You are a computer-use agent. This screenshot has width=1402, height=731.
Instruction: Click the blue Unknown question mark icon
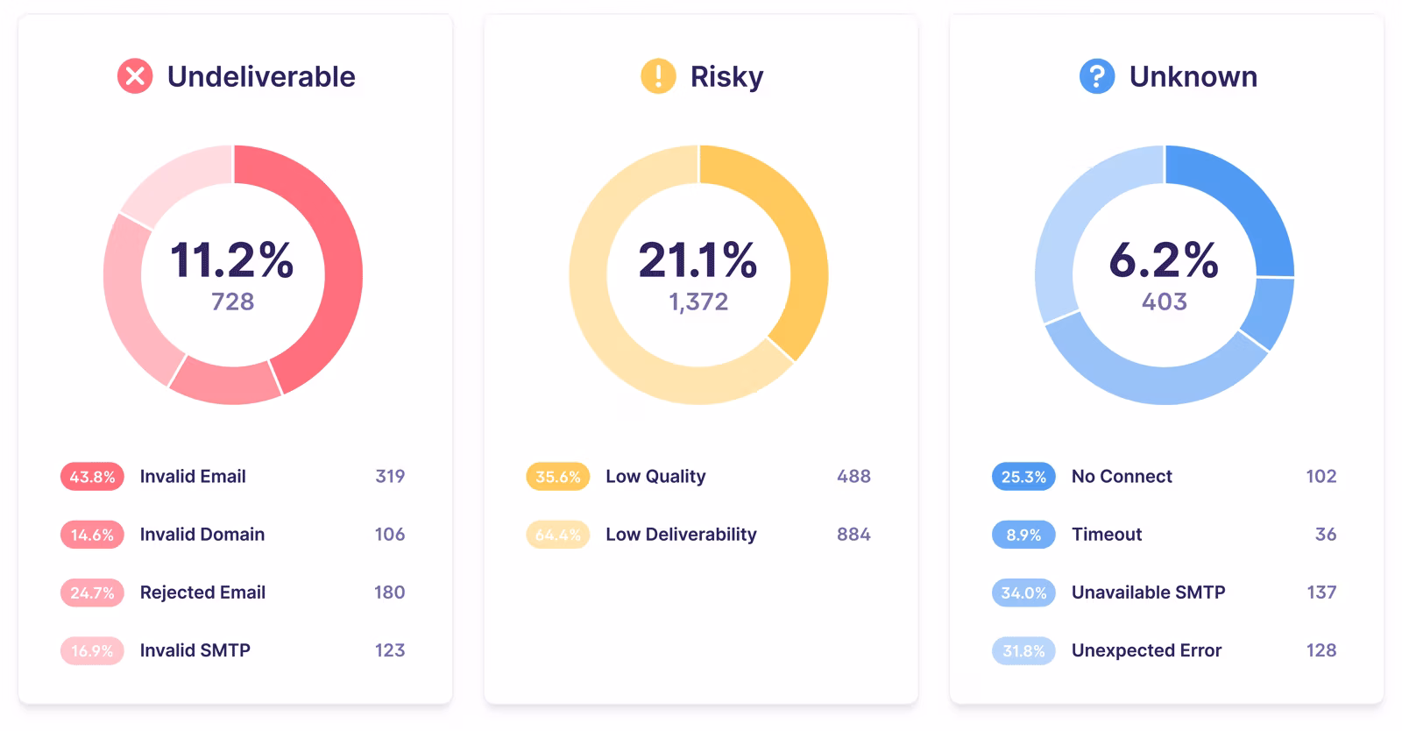tap(1096, 76)
